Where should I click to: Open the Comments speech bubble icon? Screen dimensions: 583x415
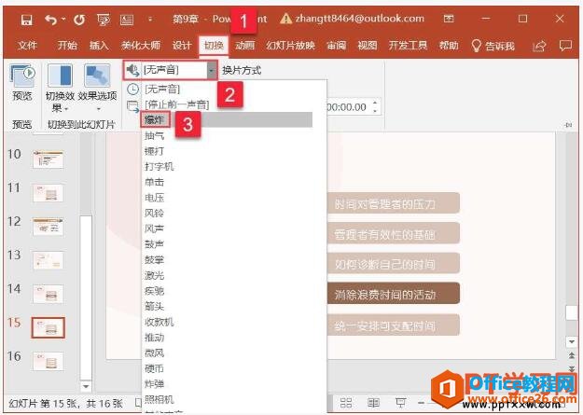click(x=565, y=46)
